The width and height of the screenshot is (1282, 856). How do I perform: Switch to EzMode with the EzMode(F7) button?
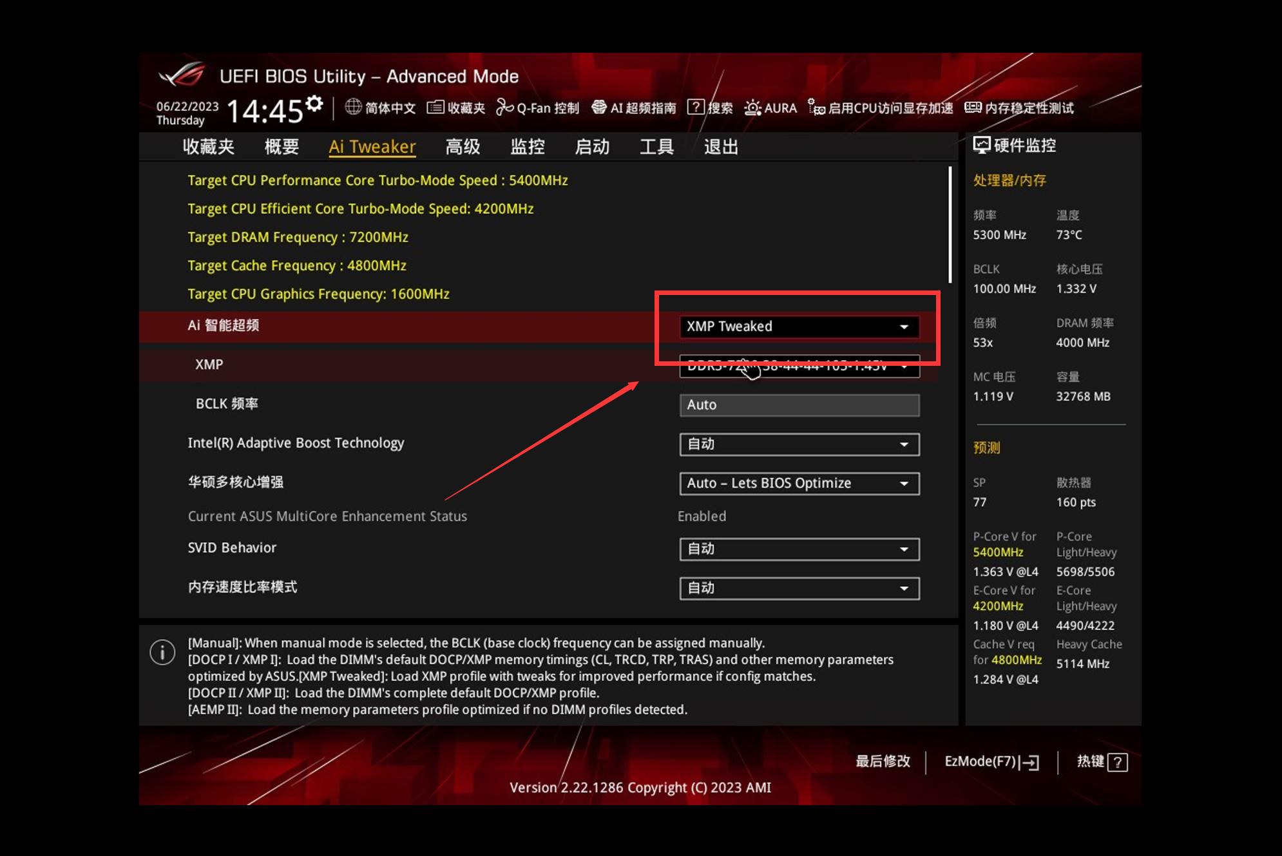(x=991, y=761)
